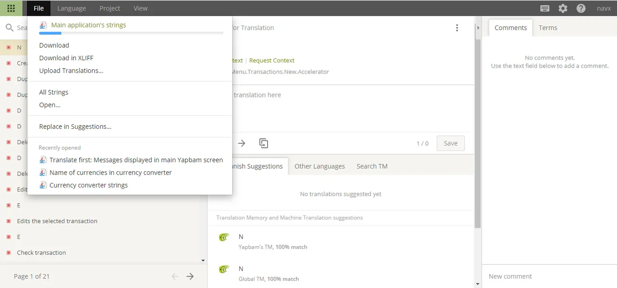Screen dimensions: 617x288
Task: Click red status marker of Edits the selected transaction
Action: [x=9, y=221]
